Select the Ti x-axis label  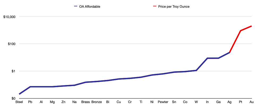click(x=141, y=102)
